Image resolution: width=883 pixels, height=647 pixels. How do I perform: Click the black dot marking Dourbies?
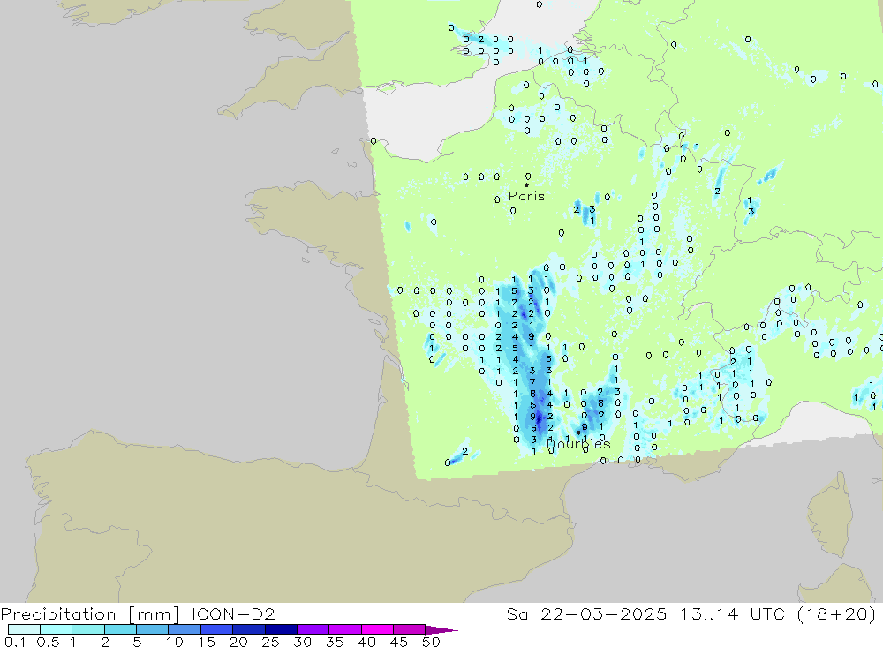(578, 433)
